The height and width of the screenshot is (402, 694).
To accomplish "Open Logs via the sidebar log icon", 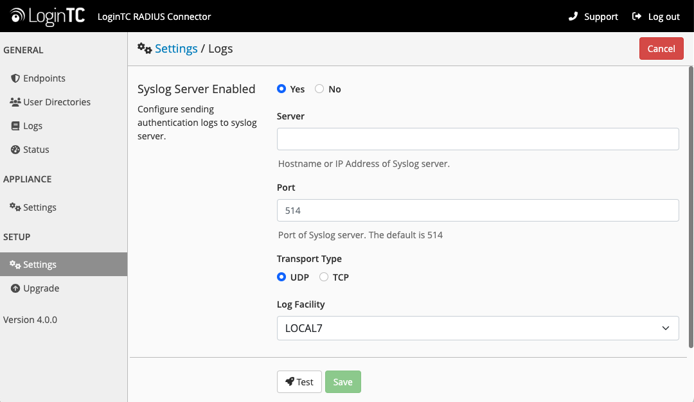I will 14,125.
